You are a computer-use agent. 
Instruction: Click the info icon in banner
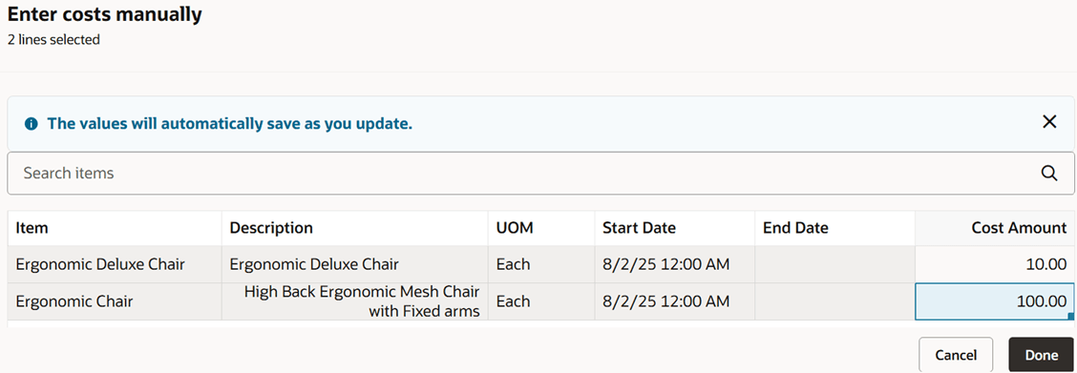click(x=31, y=124)
